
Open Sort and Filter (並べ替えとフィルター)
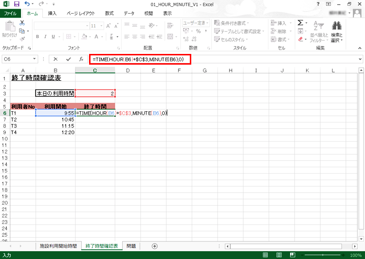319,32
